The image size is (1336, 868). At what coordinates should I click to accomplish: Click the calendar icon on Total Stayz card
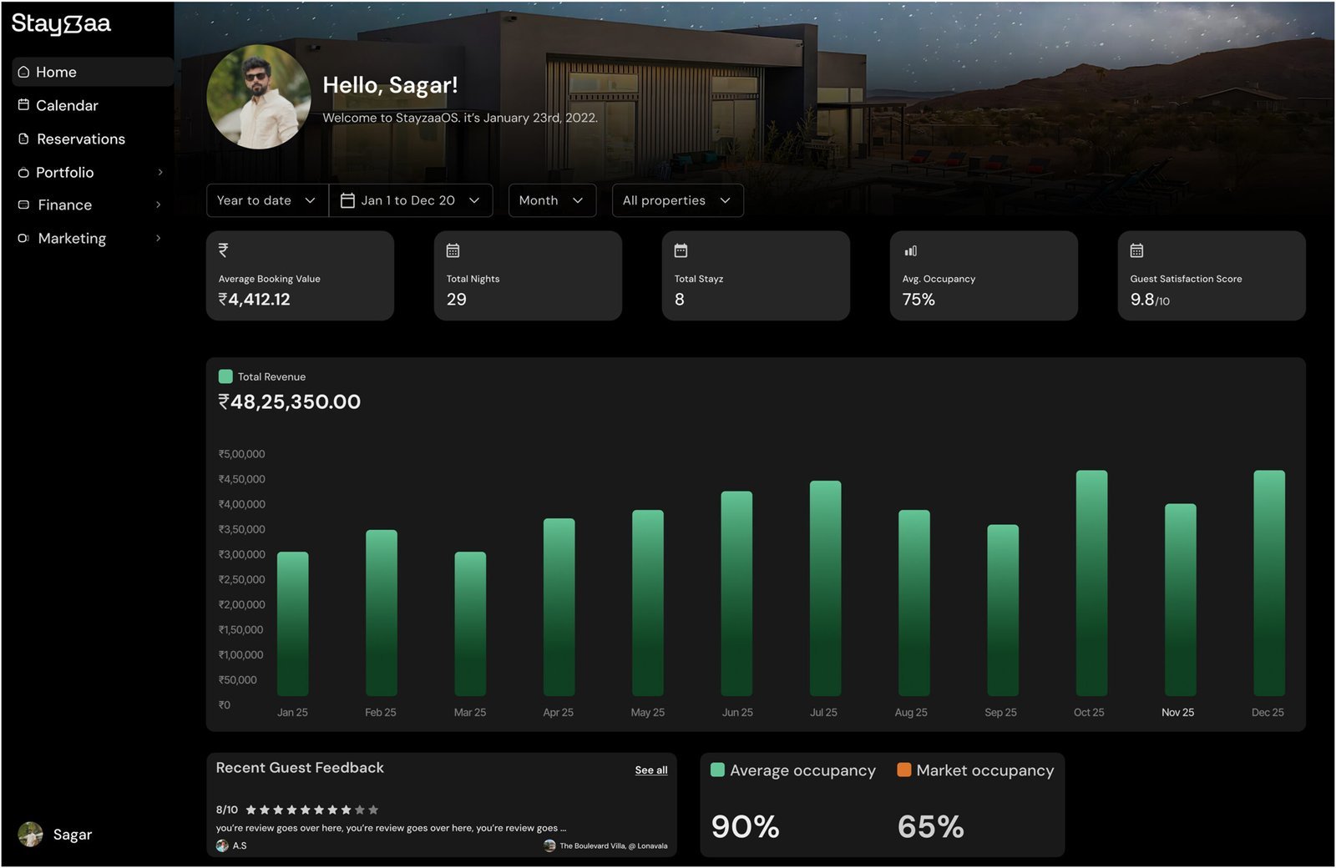pos(681,250)
